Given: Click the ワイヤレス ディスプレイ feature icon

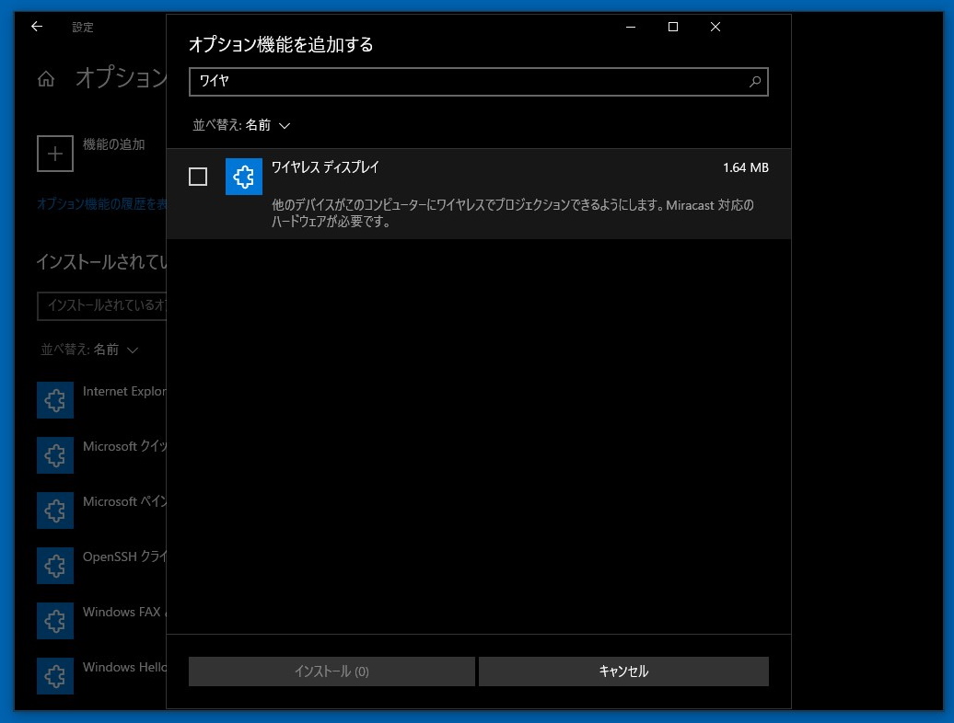Looking at the screenshot, I should (x=244, y=177).
